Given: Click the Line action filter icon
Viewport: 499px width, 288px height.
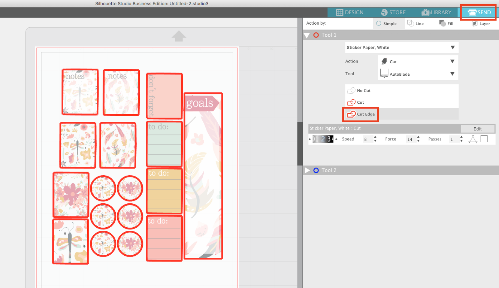Looking at the screenshot, I should (410, 23).
